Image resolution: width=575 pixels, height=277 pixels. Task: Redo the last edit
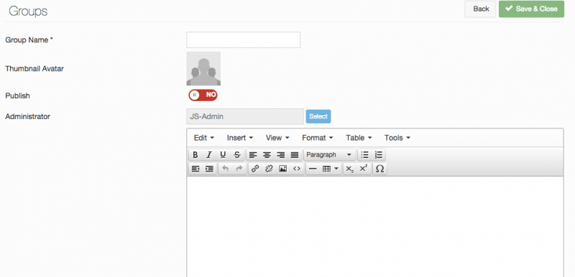(239, 169)
